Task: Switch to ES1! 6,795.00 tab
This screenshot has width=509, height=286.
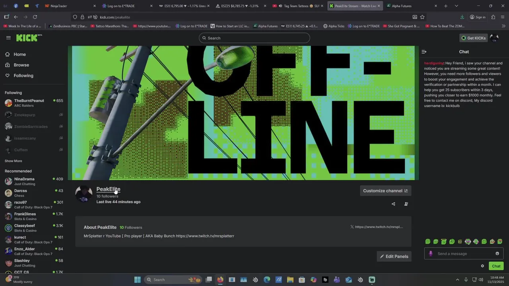Action: tap(184, 6)
